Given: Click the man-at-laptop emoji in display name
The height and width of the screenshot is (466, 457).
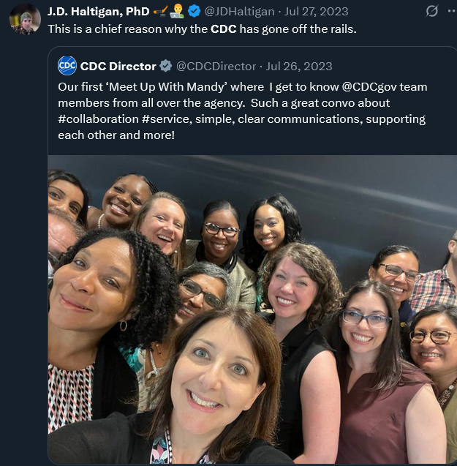Looking at the screenshot, I should [x=177, y=12].
